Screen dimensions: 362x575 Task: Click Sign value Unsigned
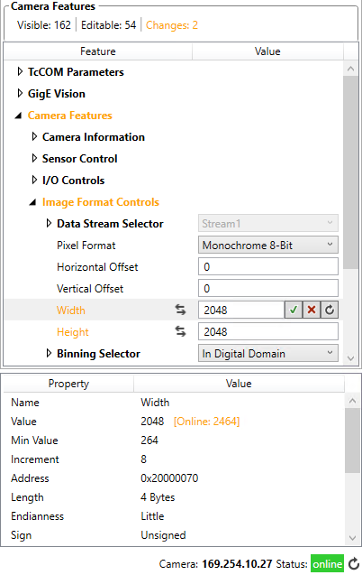[163, 535]
